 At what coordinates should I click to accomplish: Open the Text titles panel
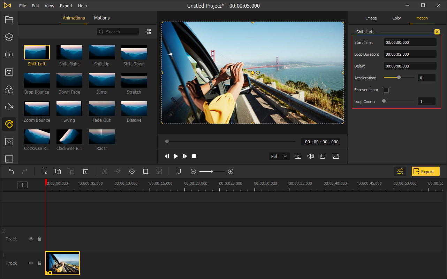pos(9,72)
